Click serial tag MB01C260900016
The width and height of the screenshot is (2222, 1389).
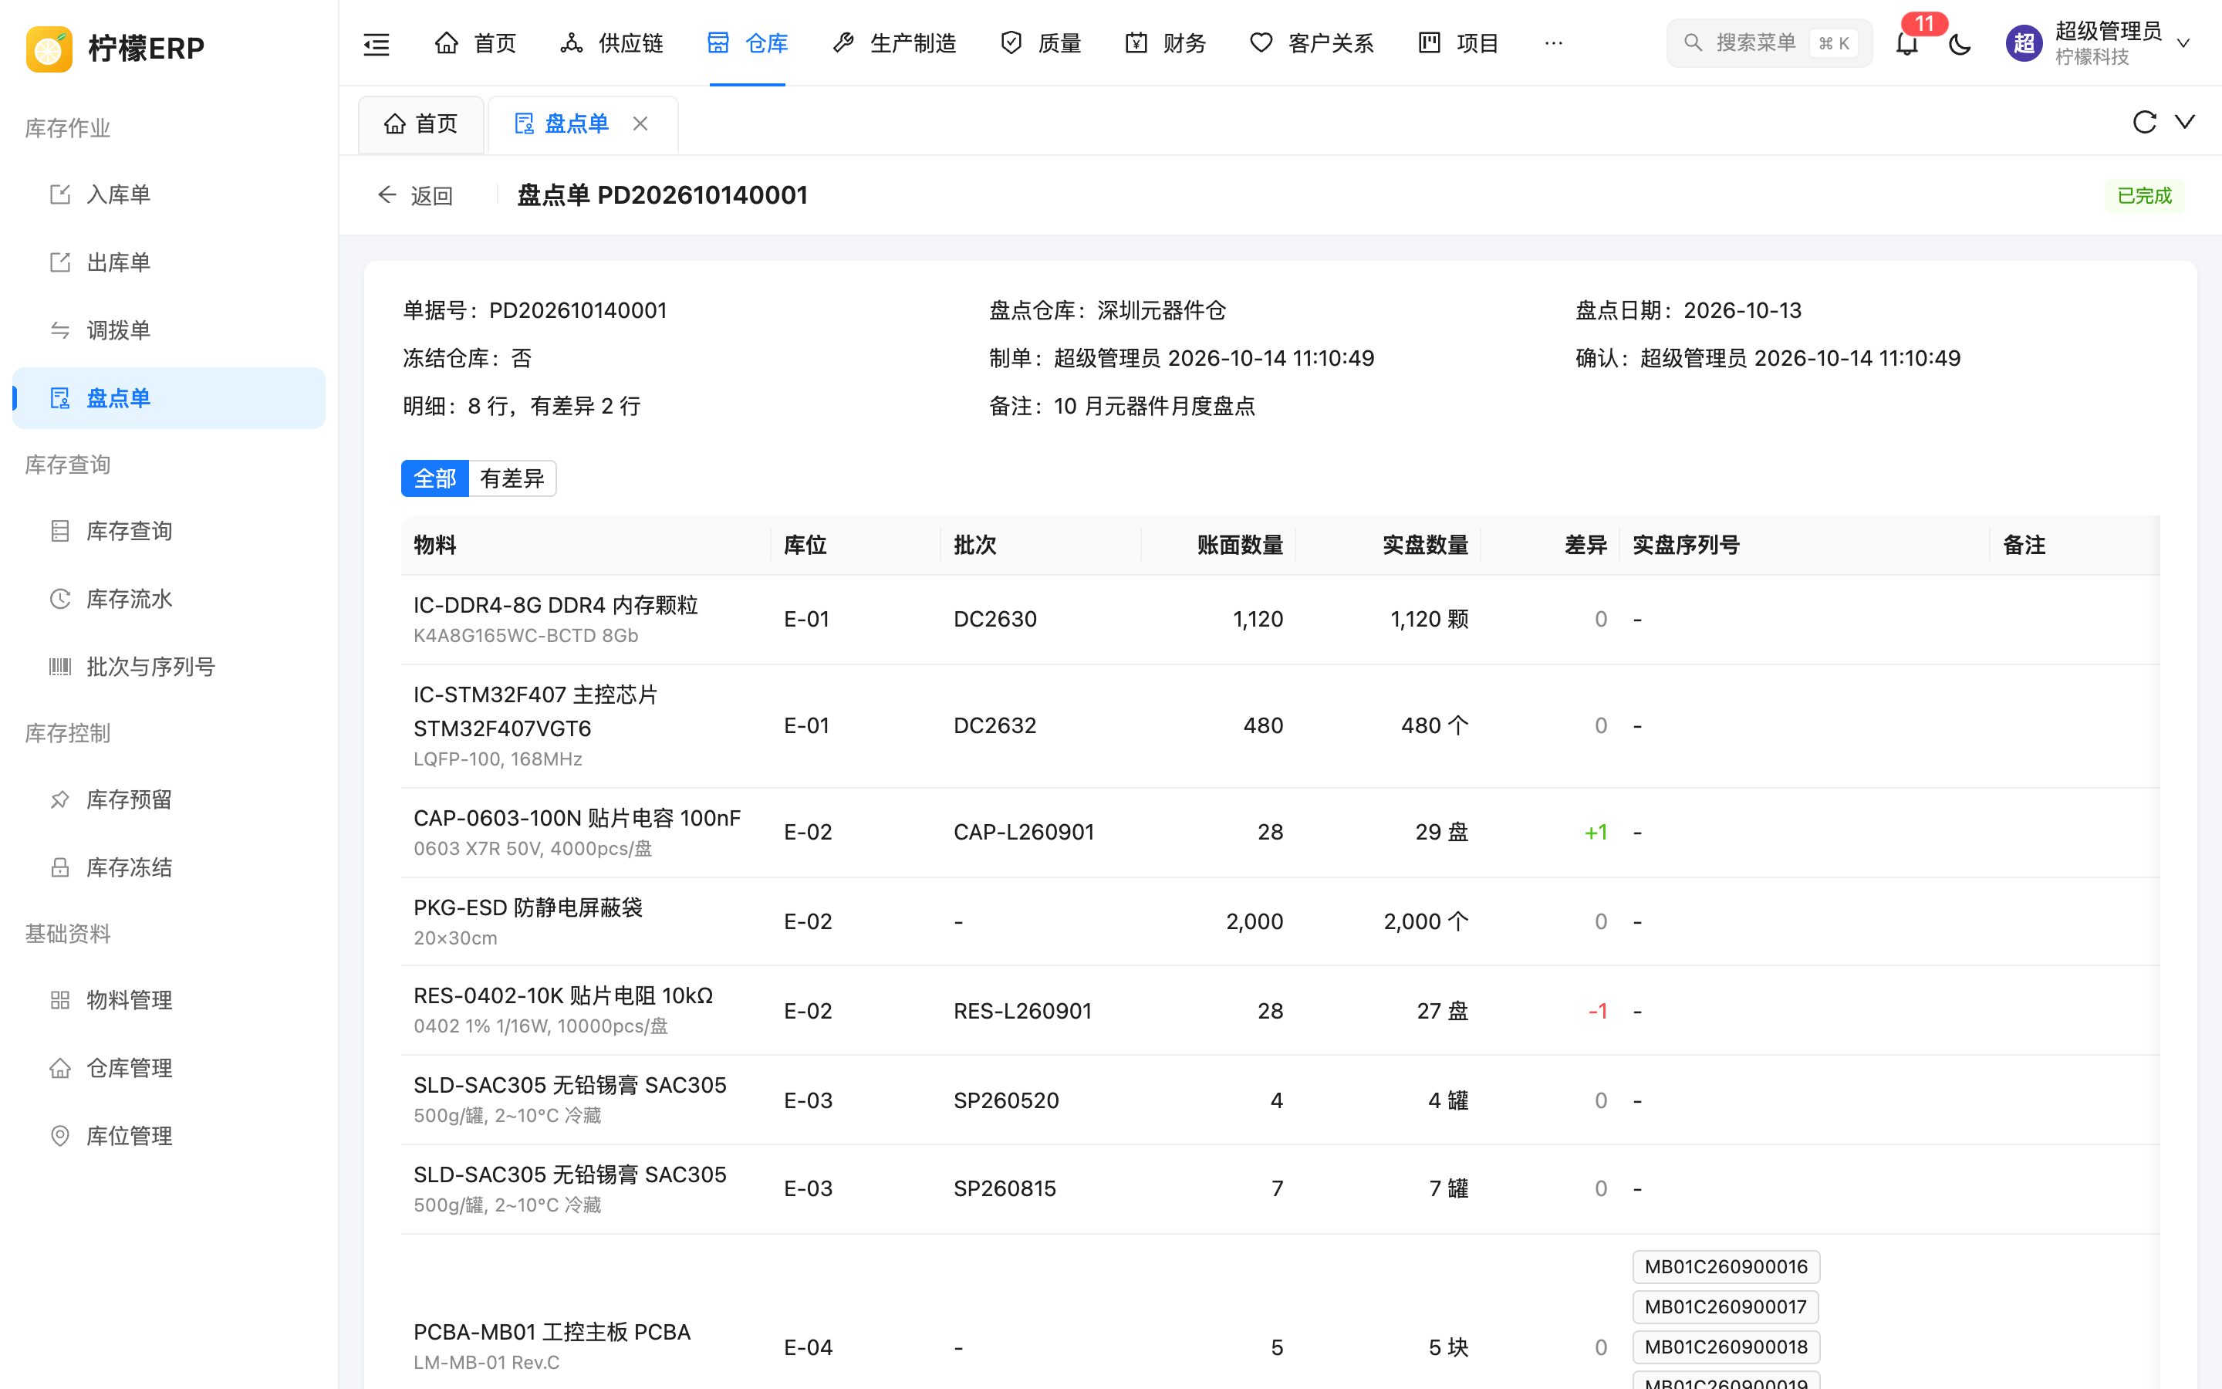(1726, 1267)
